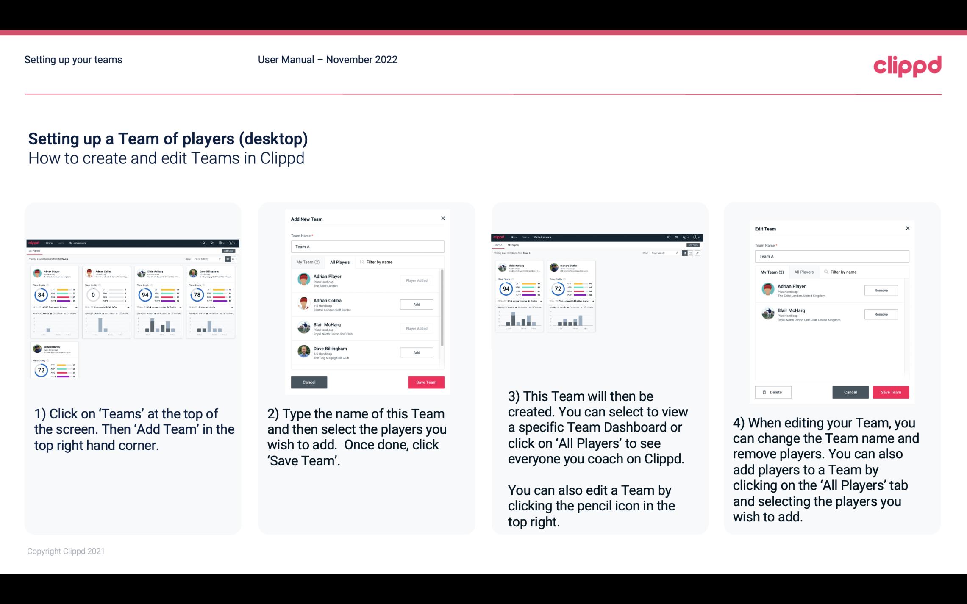Click Save Team button in Edit Team dialog
967x604 pixels.
[x=891, y=392]
